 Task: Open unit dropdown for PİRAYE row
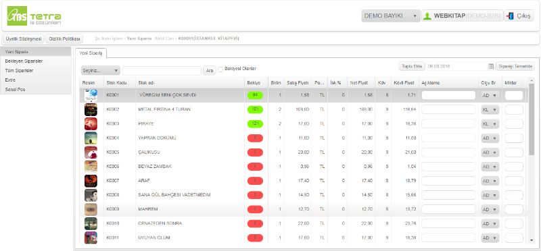pos(490,124)
